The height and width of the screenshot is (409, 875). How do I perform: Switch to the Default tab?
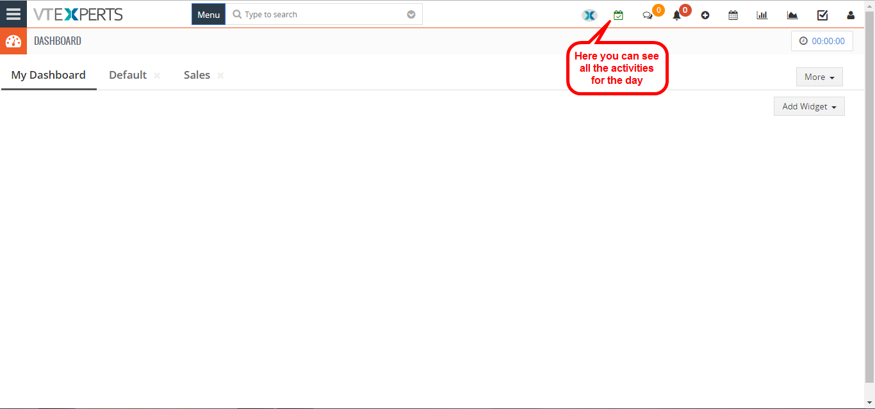pos(128,75)
